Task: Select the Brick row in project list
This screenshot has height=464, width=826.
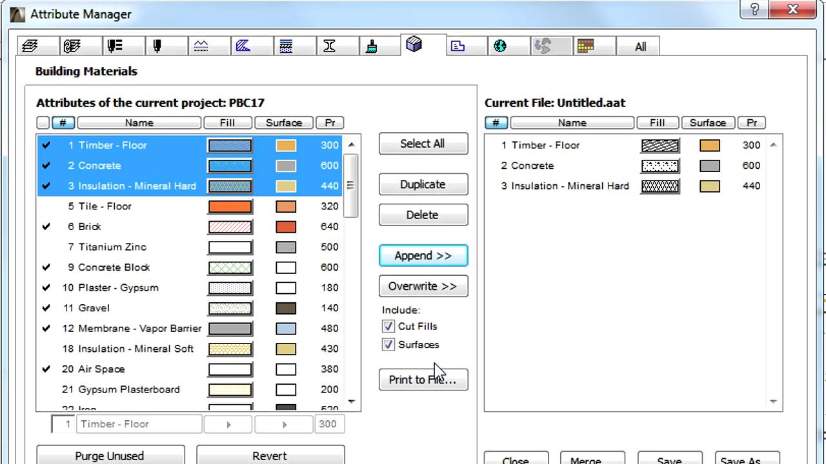Action: tap(191, 227)
